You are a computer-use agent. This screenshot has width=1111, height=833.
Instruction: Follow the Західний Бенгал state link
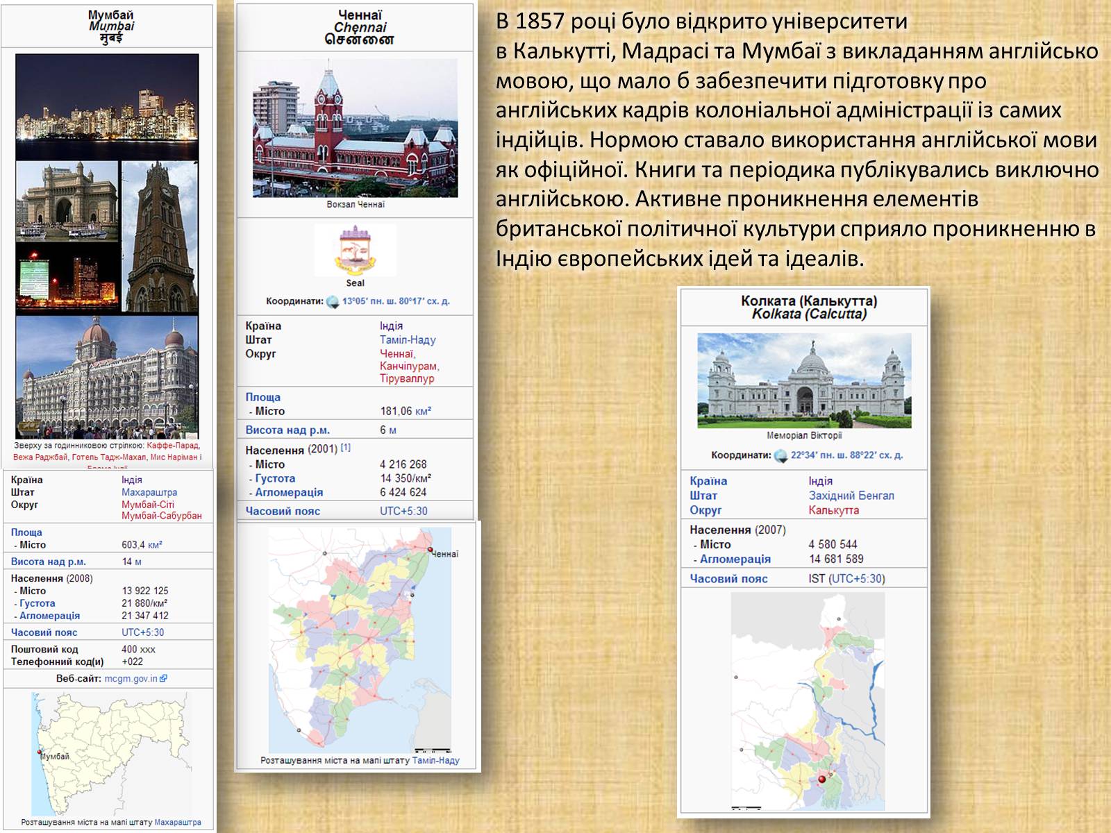pos(851,496)
